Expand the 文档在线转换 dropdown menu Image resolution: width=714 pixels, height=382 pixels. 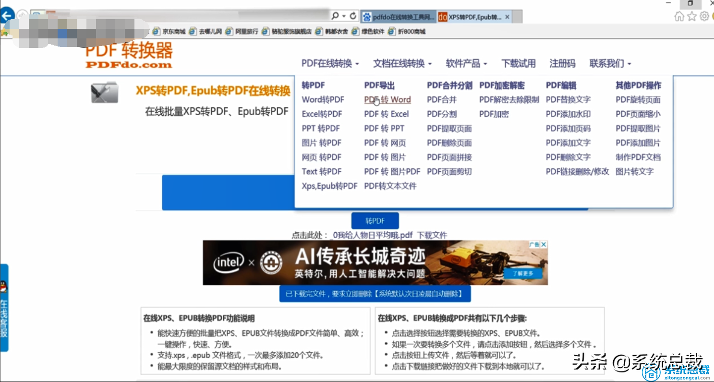(x=402, y=63)
